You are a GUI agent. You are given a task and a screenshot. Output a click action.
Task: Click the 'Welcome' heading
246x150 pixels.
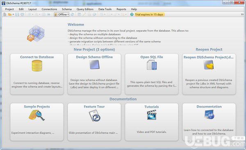coord(76,25)
